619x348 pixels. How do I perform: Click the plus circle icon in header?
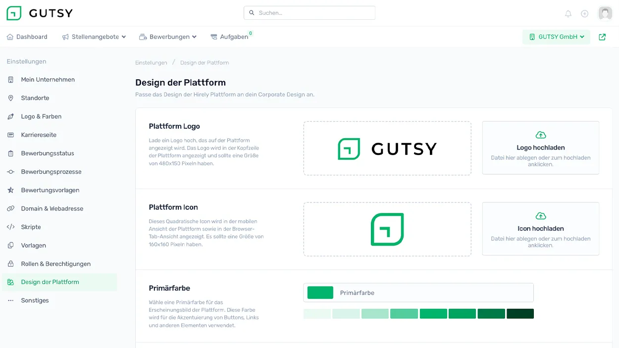pos(584,14)
